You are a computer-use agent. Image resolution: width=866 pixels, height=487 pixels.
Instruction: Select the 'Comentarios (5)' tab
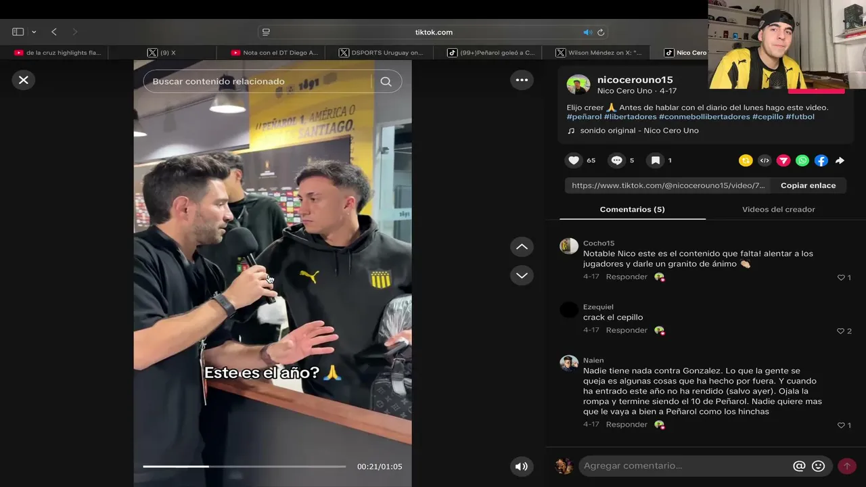pyautogui.click(x=633, y=209)
